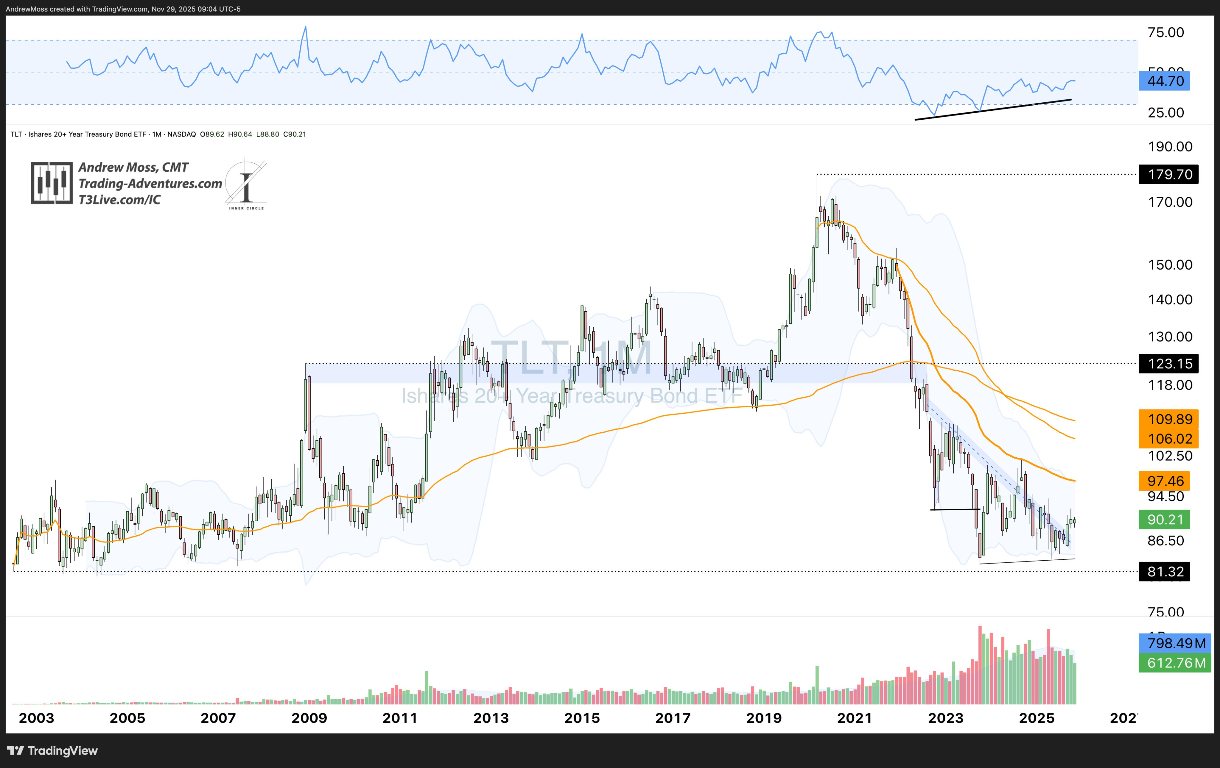Viewport: 1220px width, 768px height.
Task: Click the 2009 label on time axis
Action: click(x=309, y=718)
